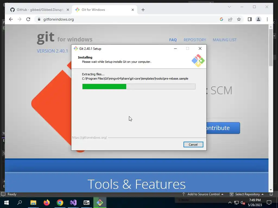This screenshot has height=208, width=278.
Task: Click the VERSION 2.40.1 link
Action: pyautogui.click(x=52, y=51)
